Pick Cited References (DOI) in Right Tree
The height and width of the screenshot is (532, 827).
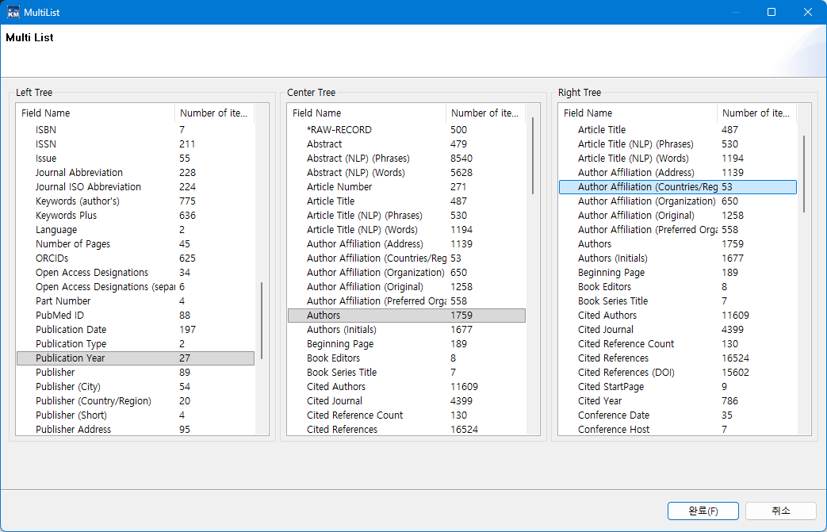pos(626,373)
